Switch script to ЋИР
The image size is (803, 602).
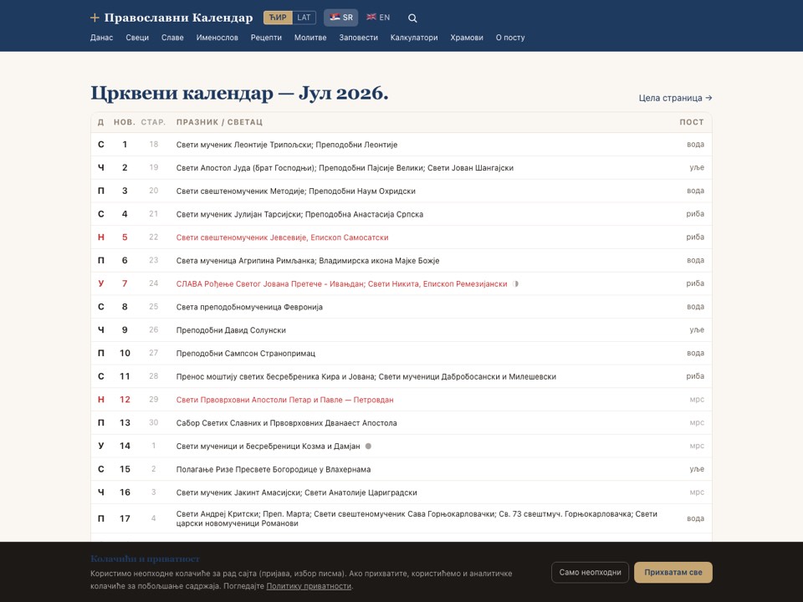278,18
